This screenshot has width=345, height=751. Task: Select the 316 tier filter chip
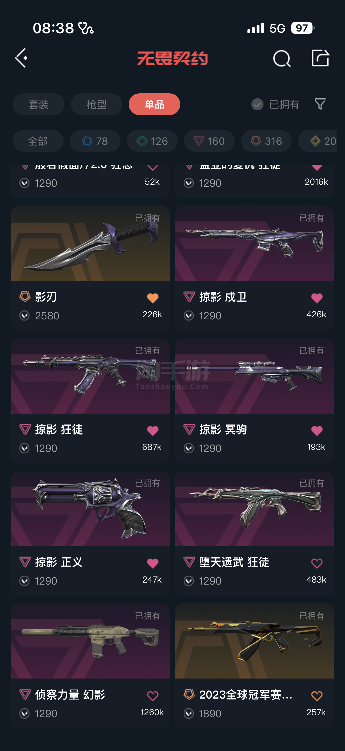click(266, 141)
